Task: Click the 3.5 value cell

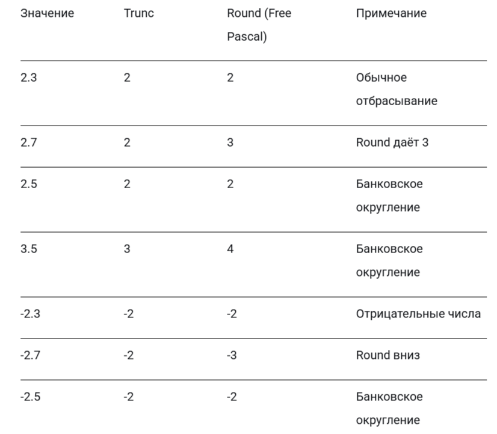Action: point(28,249)
